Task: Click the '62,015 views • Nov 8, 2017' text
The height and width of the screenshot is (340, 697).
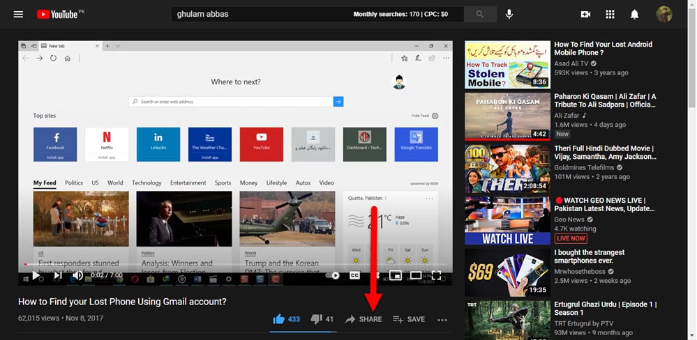Action: [x=61, y=318]
